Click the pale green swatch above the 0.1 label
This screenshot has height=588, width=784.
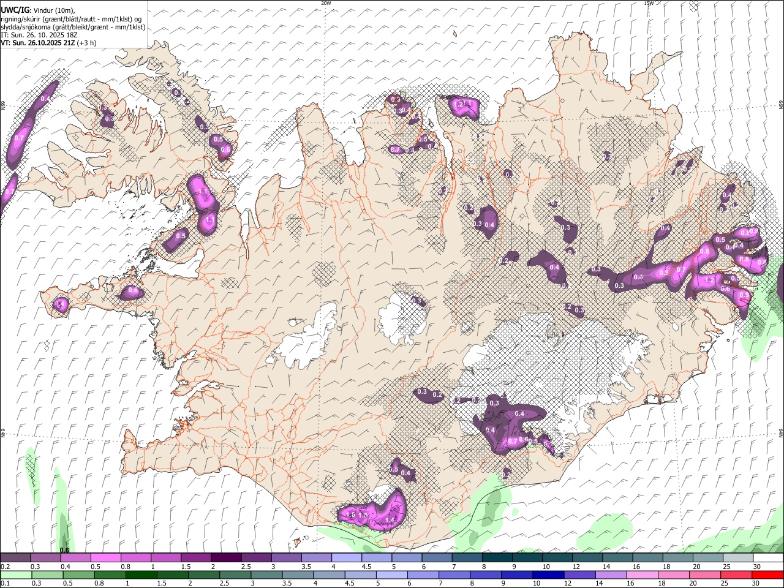pos(16,575)
